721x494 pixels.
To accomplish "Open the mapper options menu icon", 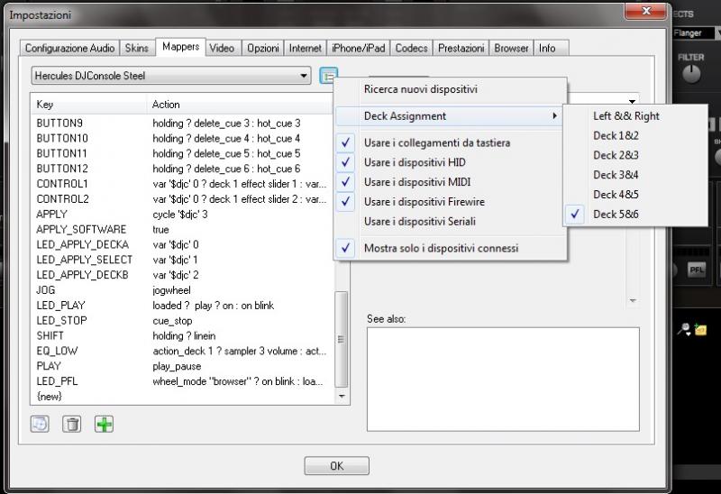I will [328, 76].
